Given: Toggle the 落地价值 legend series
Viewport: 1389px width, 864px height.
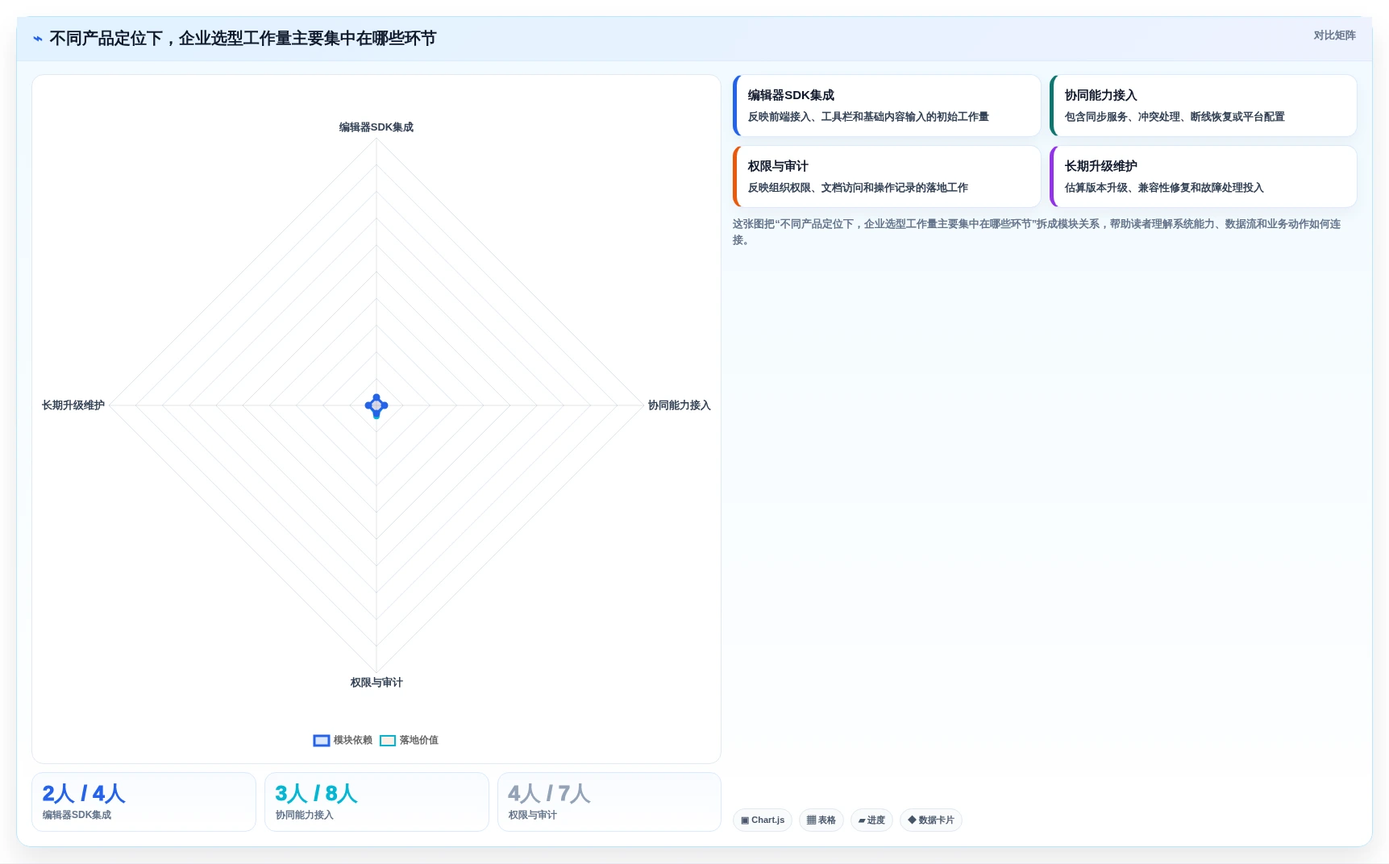Looking at the screenshot, I should click(409, 740).
